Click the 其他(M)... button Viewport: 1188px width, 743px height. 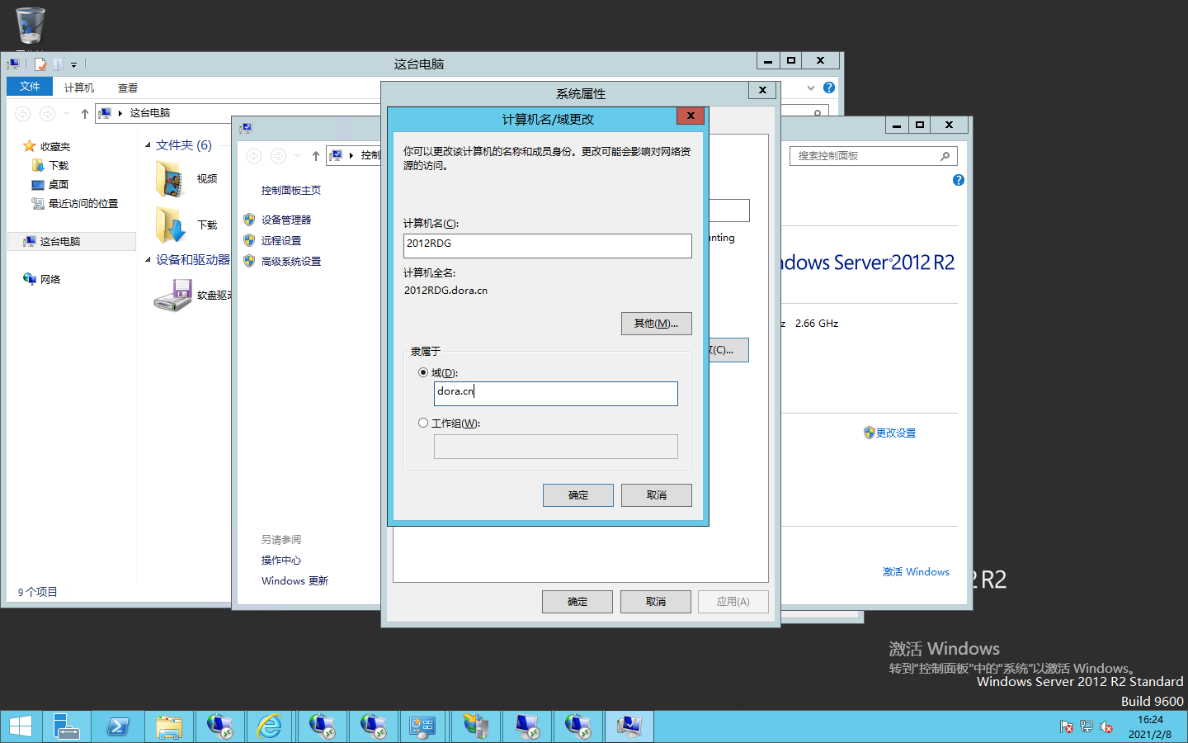pyautogui.click(x=656, y=324)
